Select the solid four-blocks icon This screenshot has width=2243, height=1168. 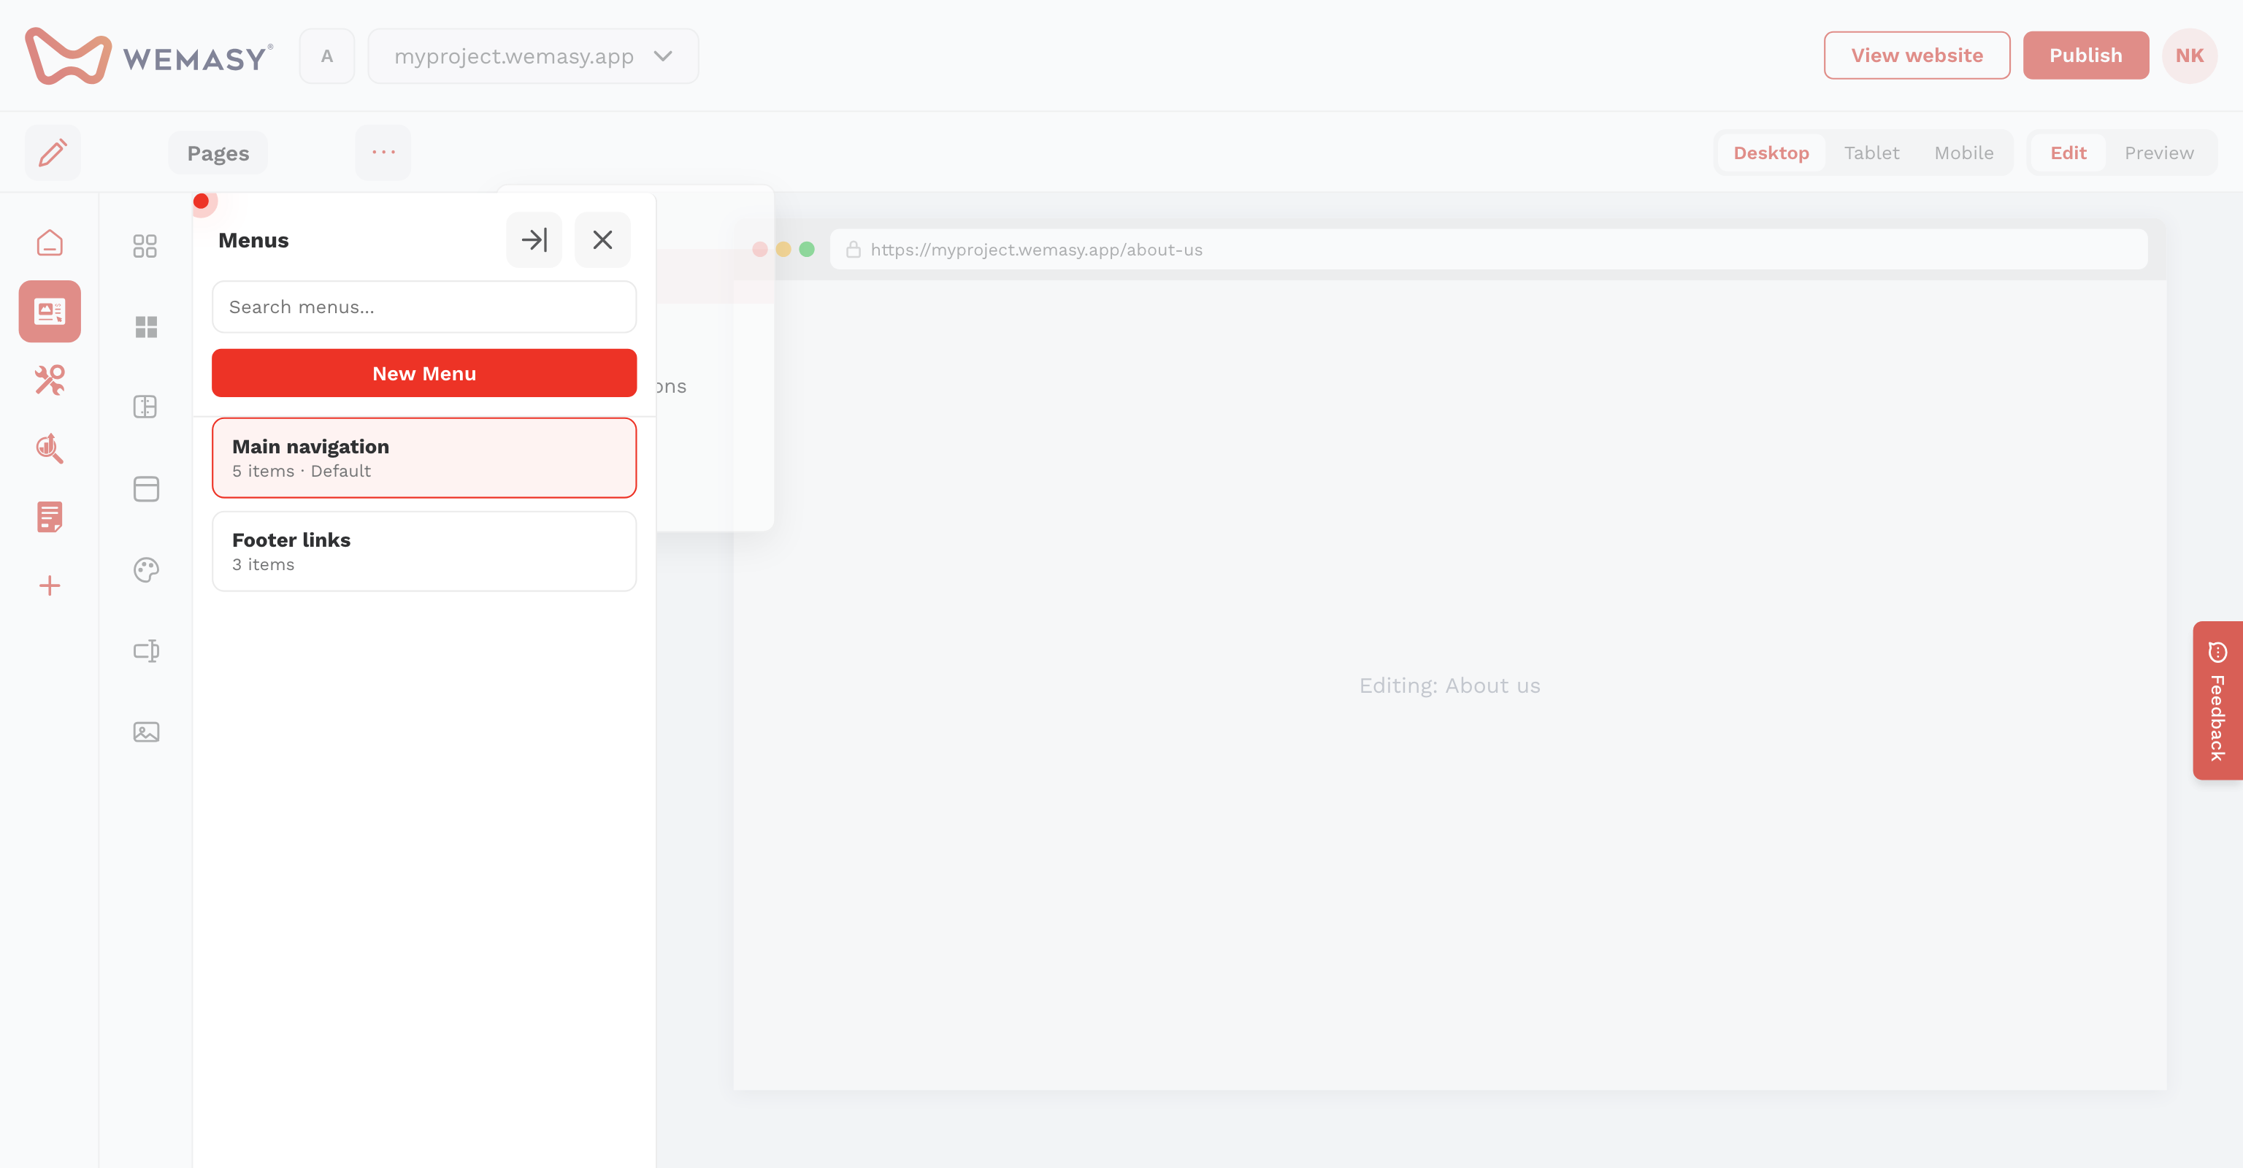coord(145,326)
